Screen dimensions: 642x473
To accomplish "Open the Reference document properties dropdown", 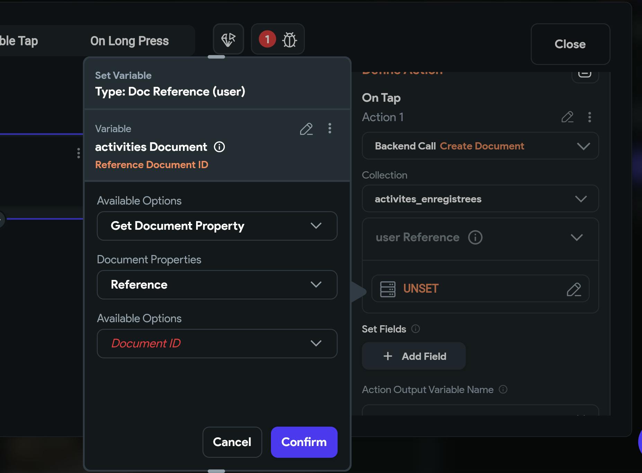I will [217, 285].
